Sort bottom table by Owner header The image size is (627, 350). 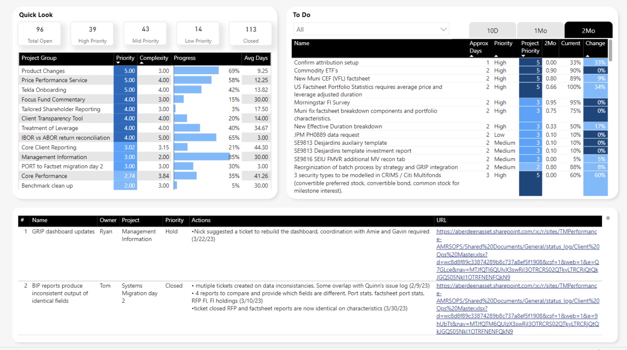click(x=108, y=220)
